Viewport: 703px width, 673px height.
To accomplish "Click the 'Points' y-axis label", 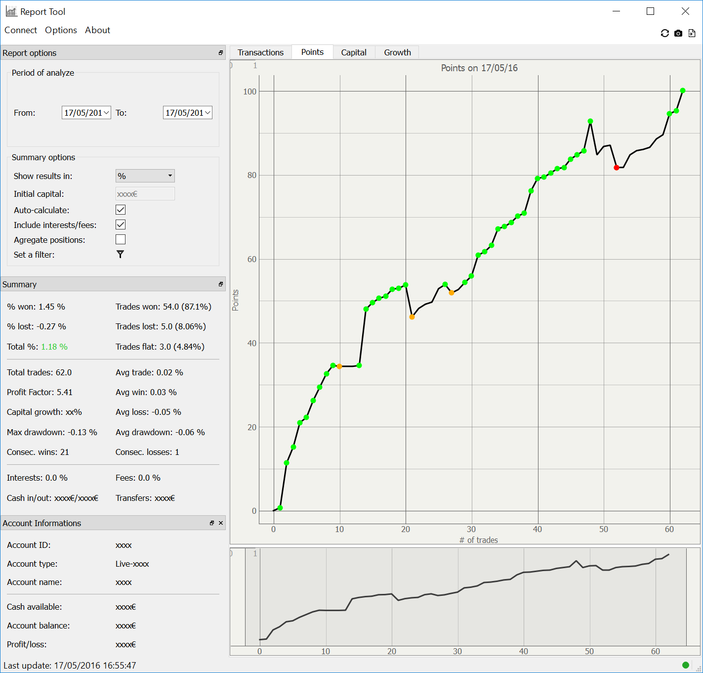I will pyautogui.click(x=236, y=300).
